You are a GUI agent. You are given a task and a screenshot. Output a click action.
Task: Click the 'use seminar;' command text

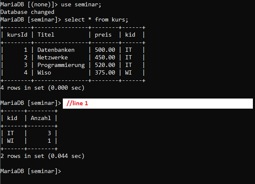[81, 4]
